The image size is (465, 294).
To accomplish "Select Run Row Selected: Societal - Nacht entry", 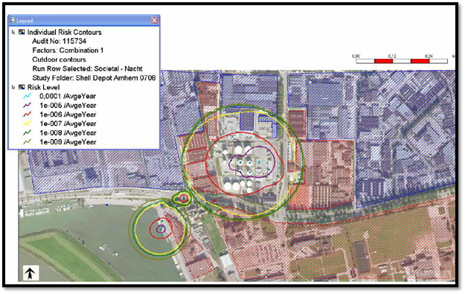I will coord(88,68).
